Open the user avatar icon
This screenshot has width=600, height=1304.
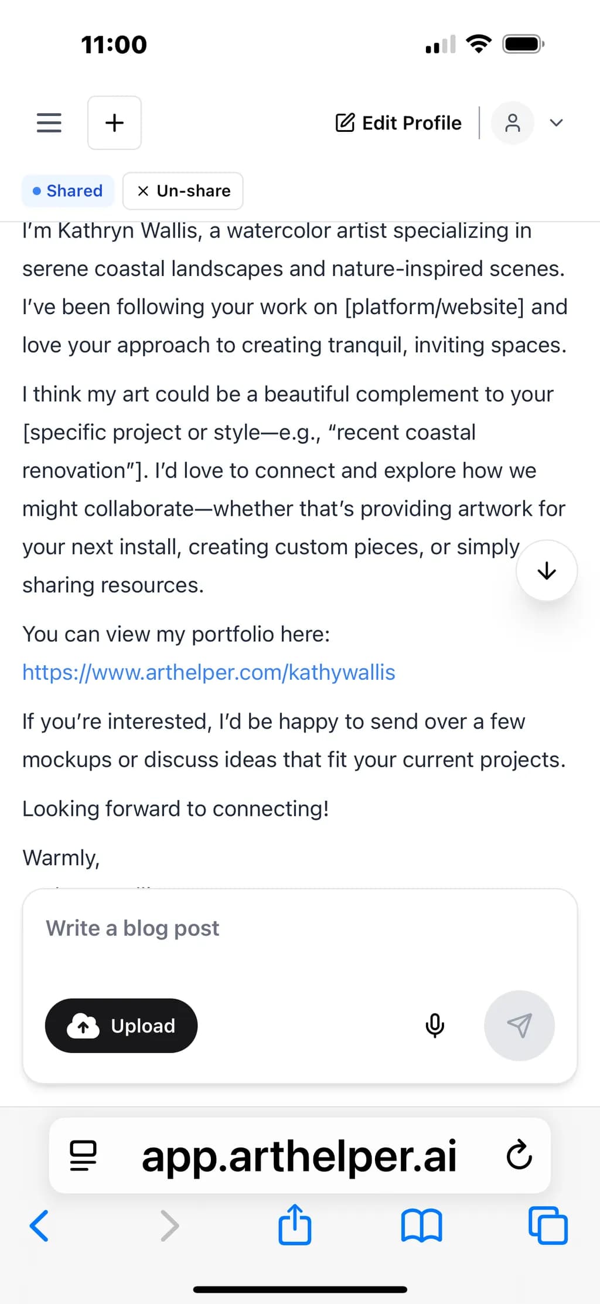[512, 122]
